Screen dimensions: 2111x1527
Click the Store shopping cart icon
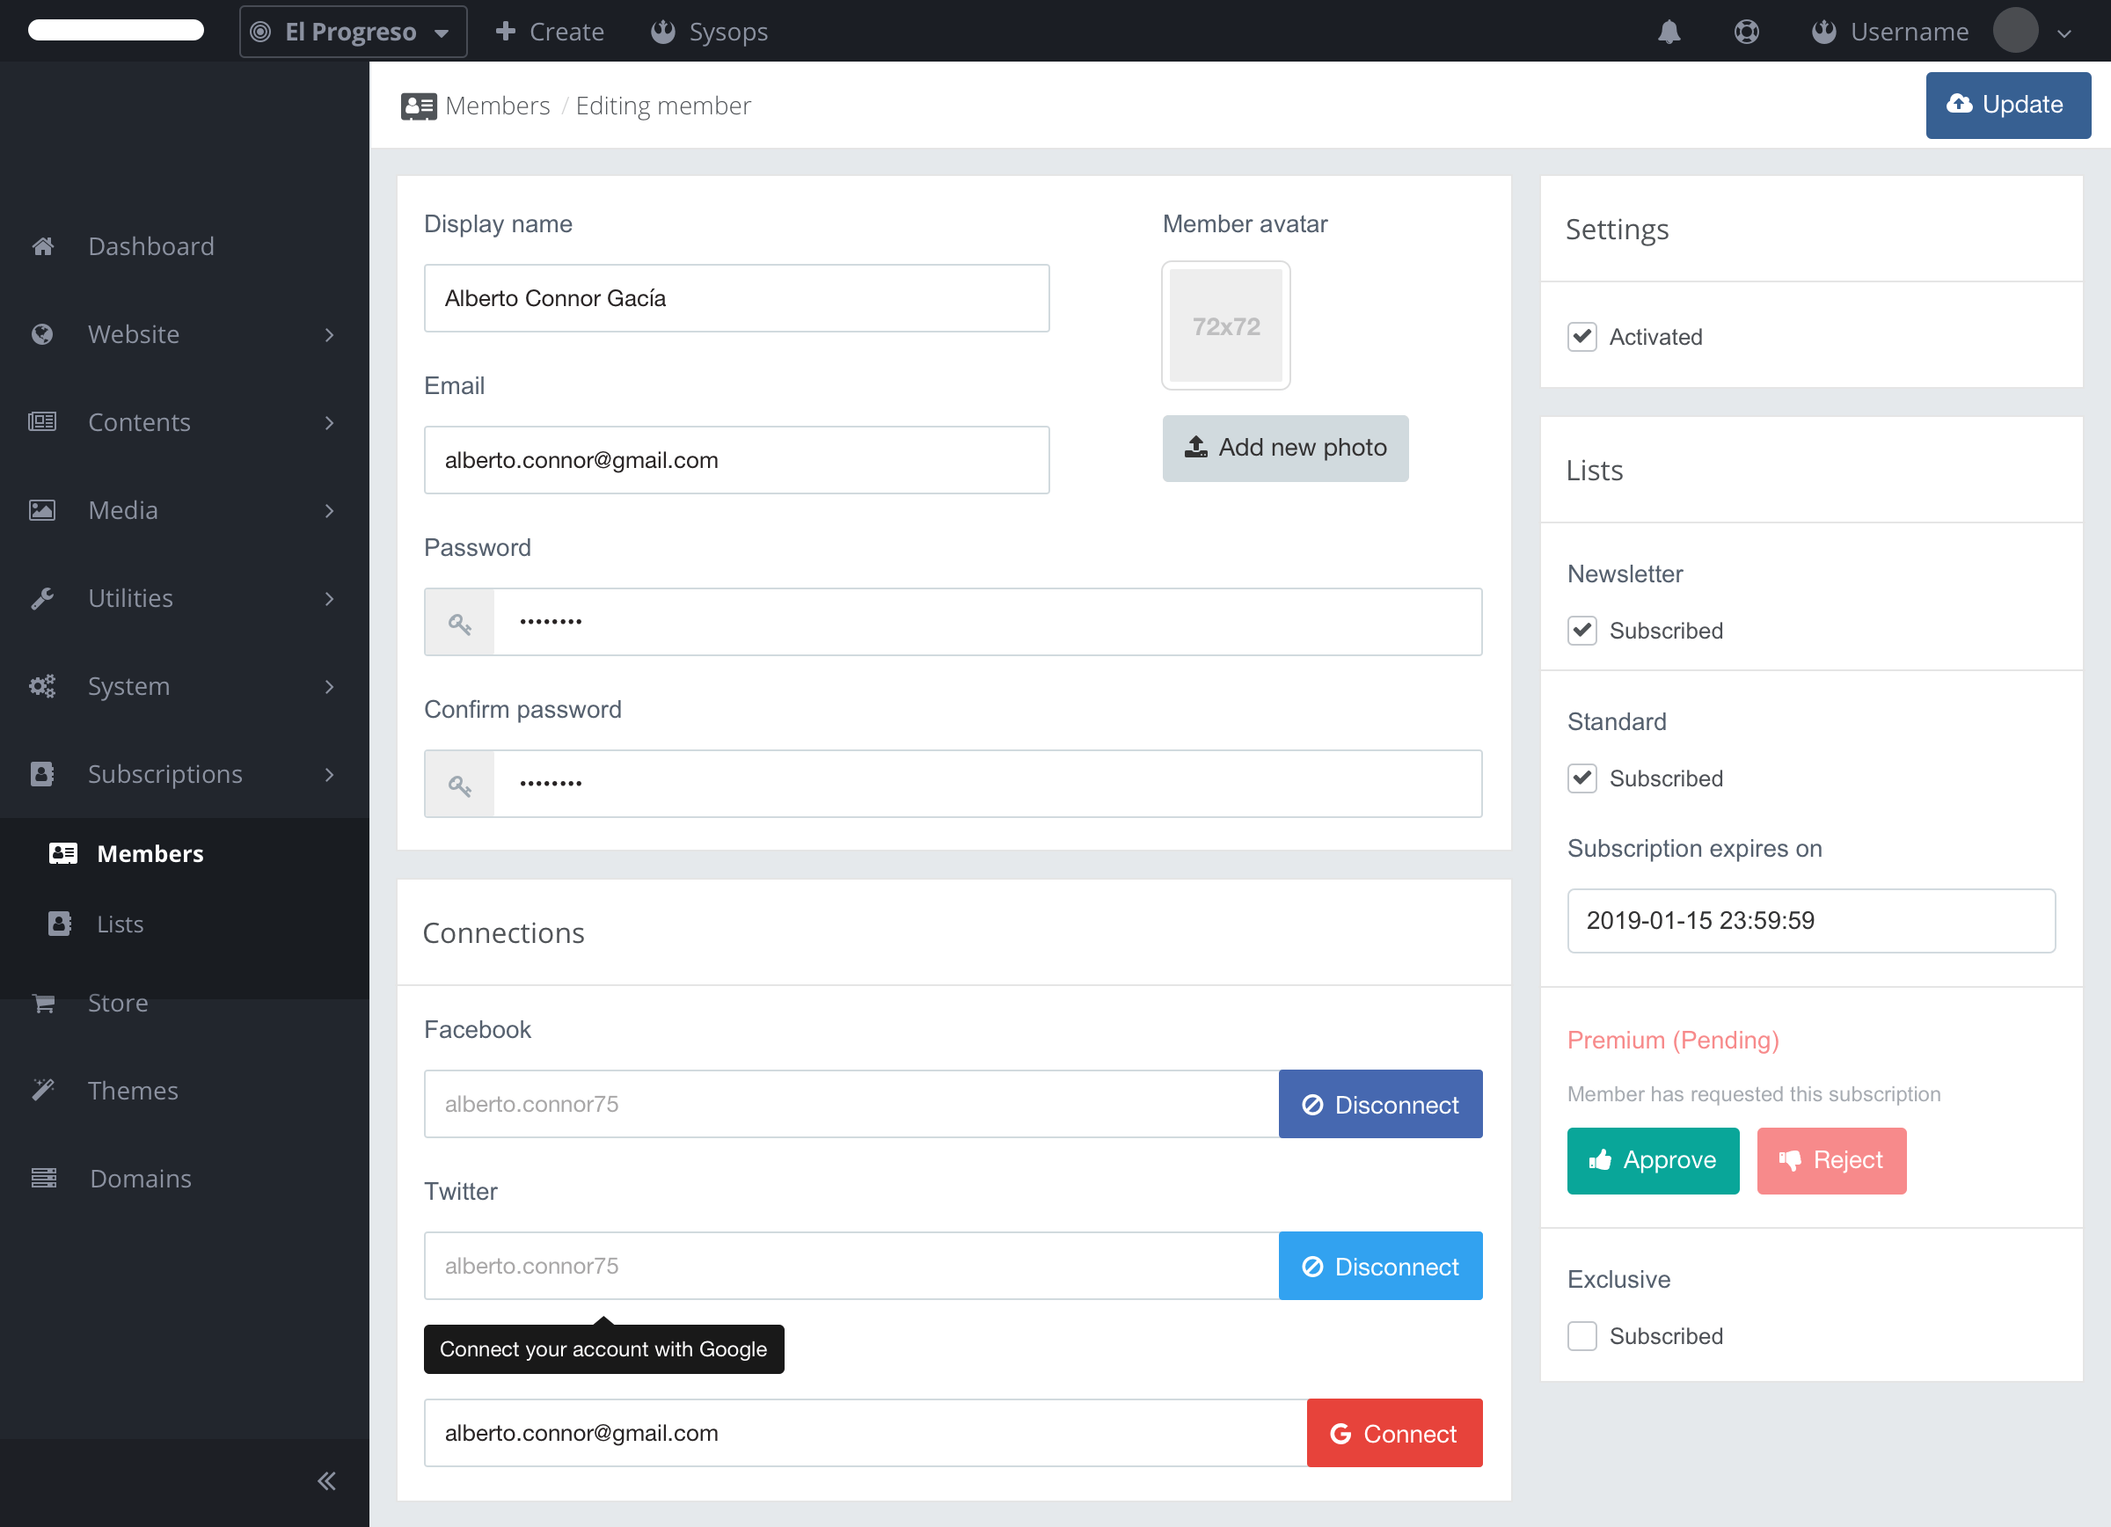pos(43,1003)
